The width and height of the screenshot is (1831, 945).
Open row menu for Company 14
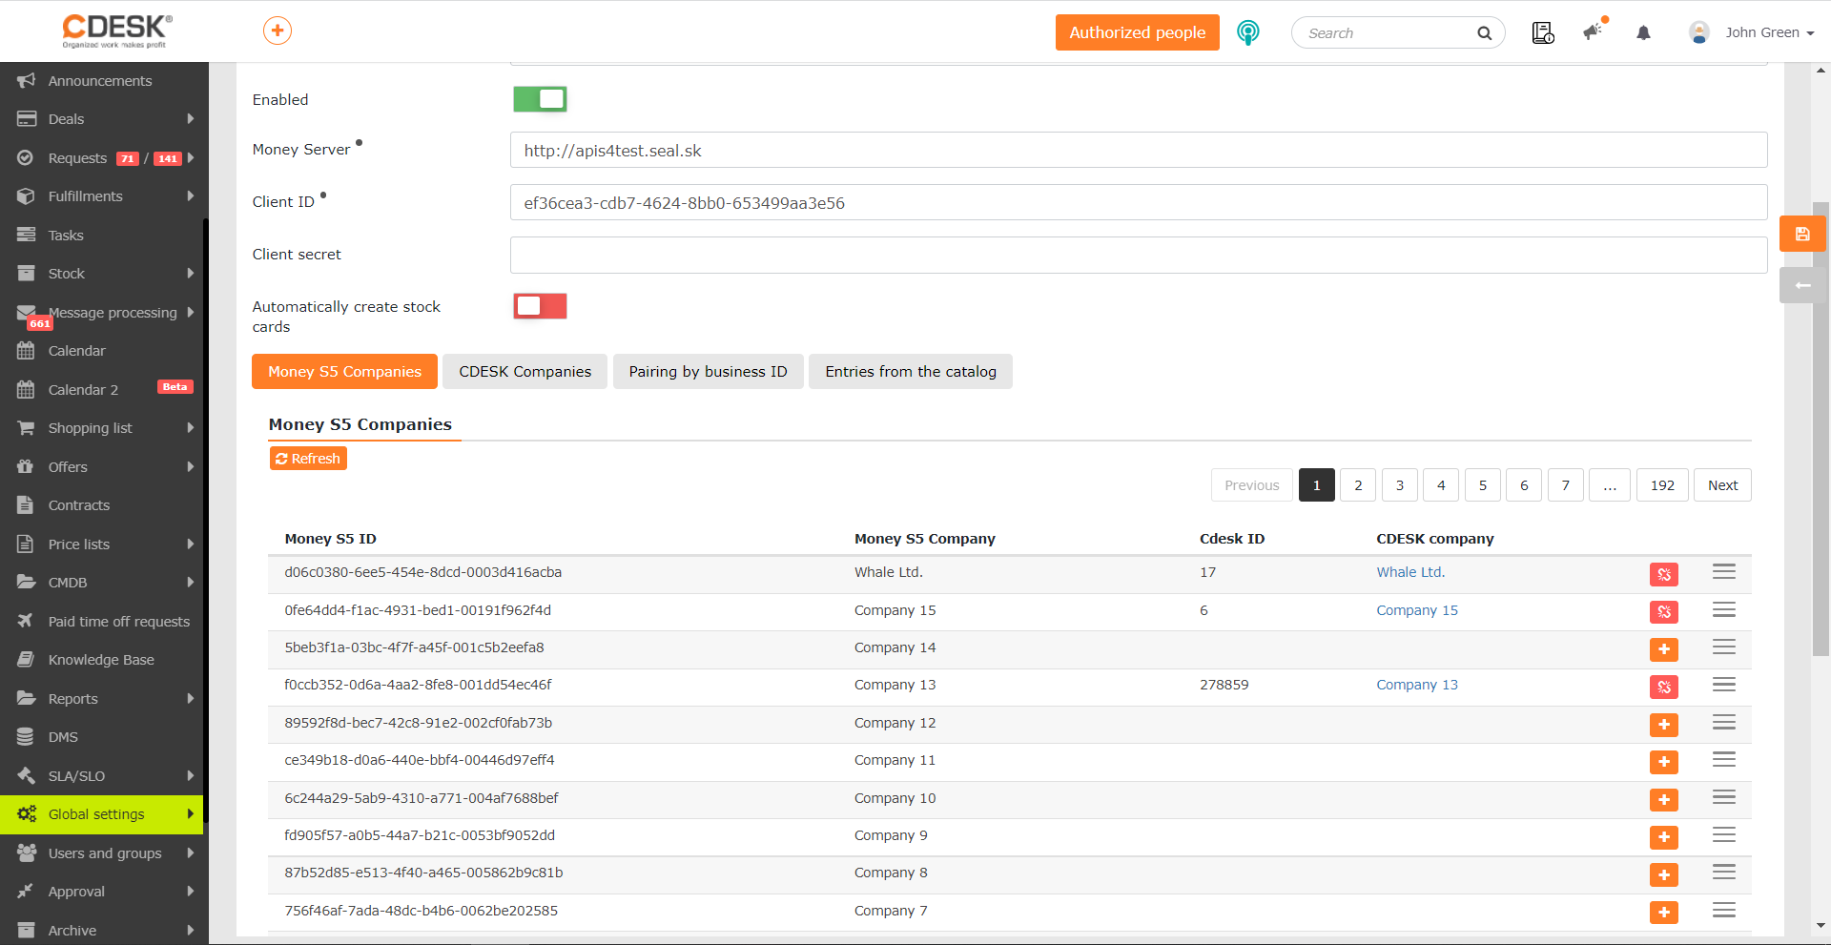1723,647
